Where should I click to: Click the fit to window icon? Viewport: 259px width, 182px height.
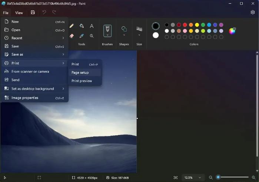pyautogui.click(x=176, y=178)
